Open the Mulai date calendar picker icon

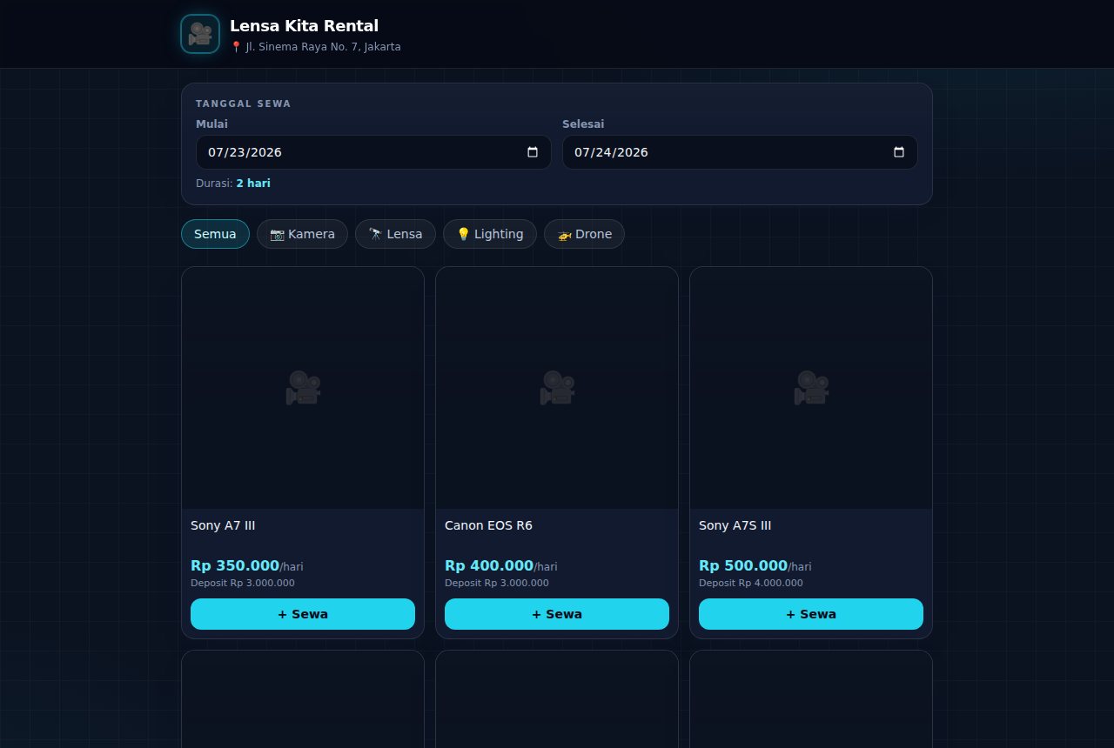[x=533, y=152]
